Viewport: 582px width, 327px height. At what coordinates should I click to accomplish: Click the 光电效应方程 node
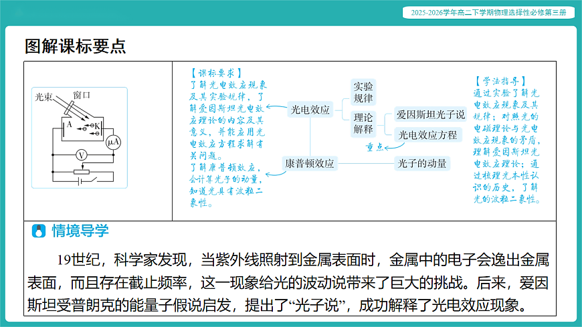point(427,135)
